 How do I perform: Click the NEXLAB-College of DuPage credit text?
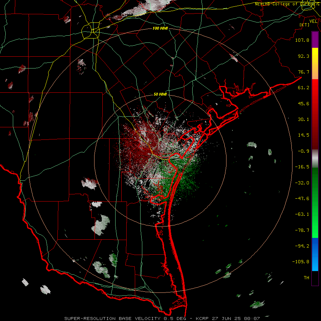coord(287,4)
